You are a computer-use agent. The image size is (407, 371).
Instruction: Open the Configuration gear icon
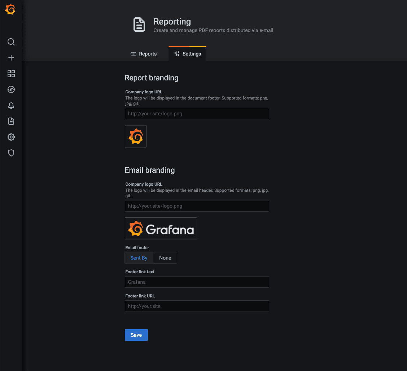click(x=11, y=137)
